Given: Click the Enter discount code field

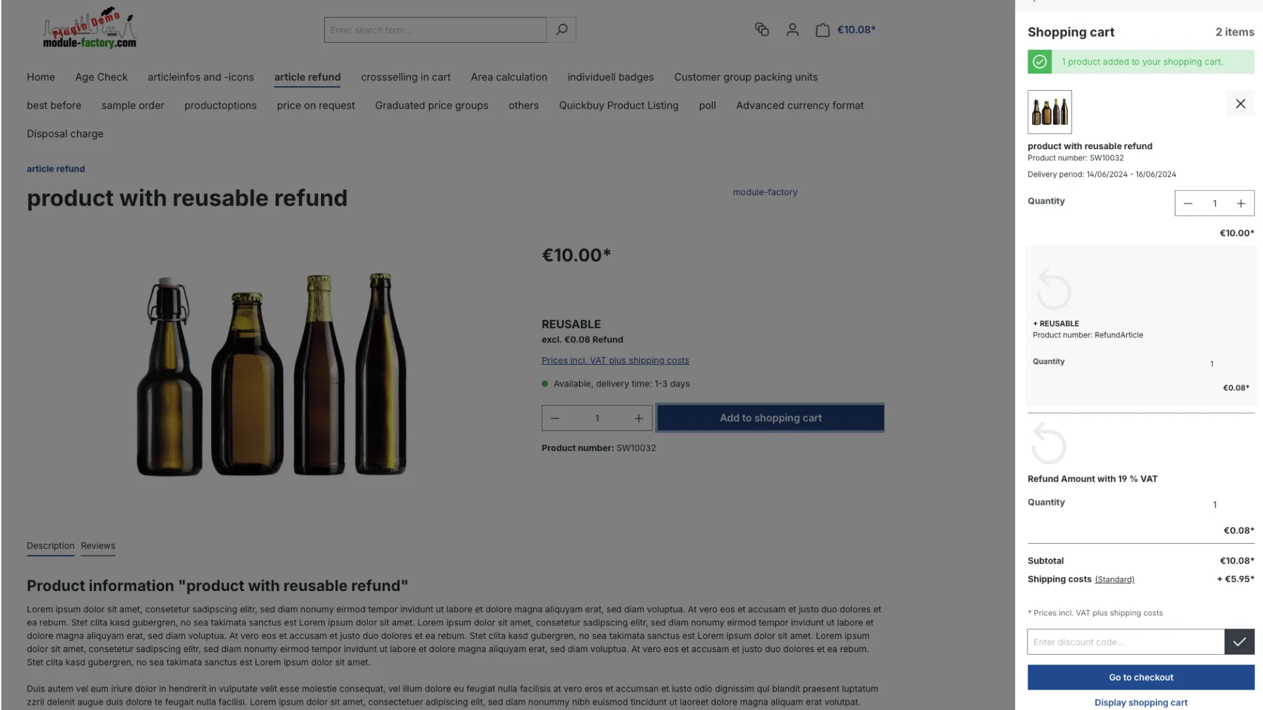Looking at the screenshot, I should 1126,642.
